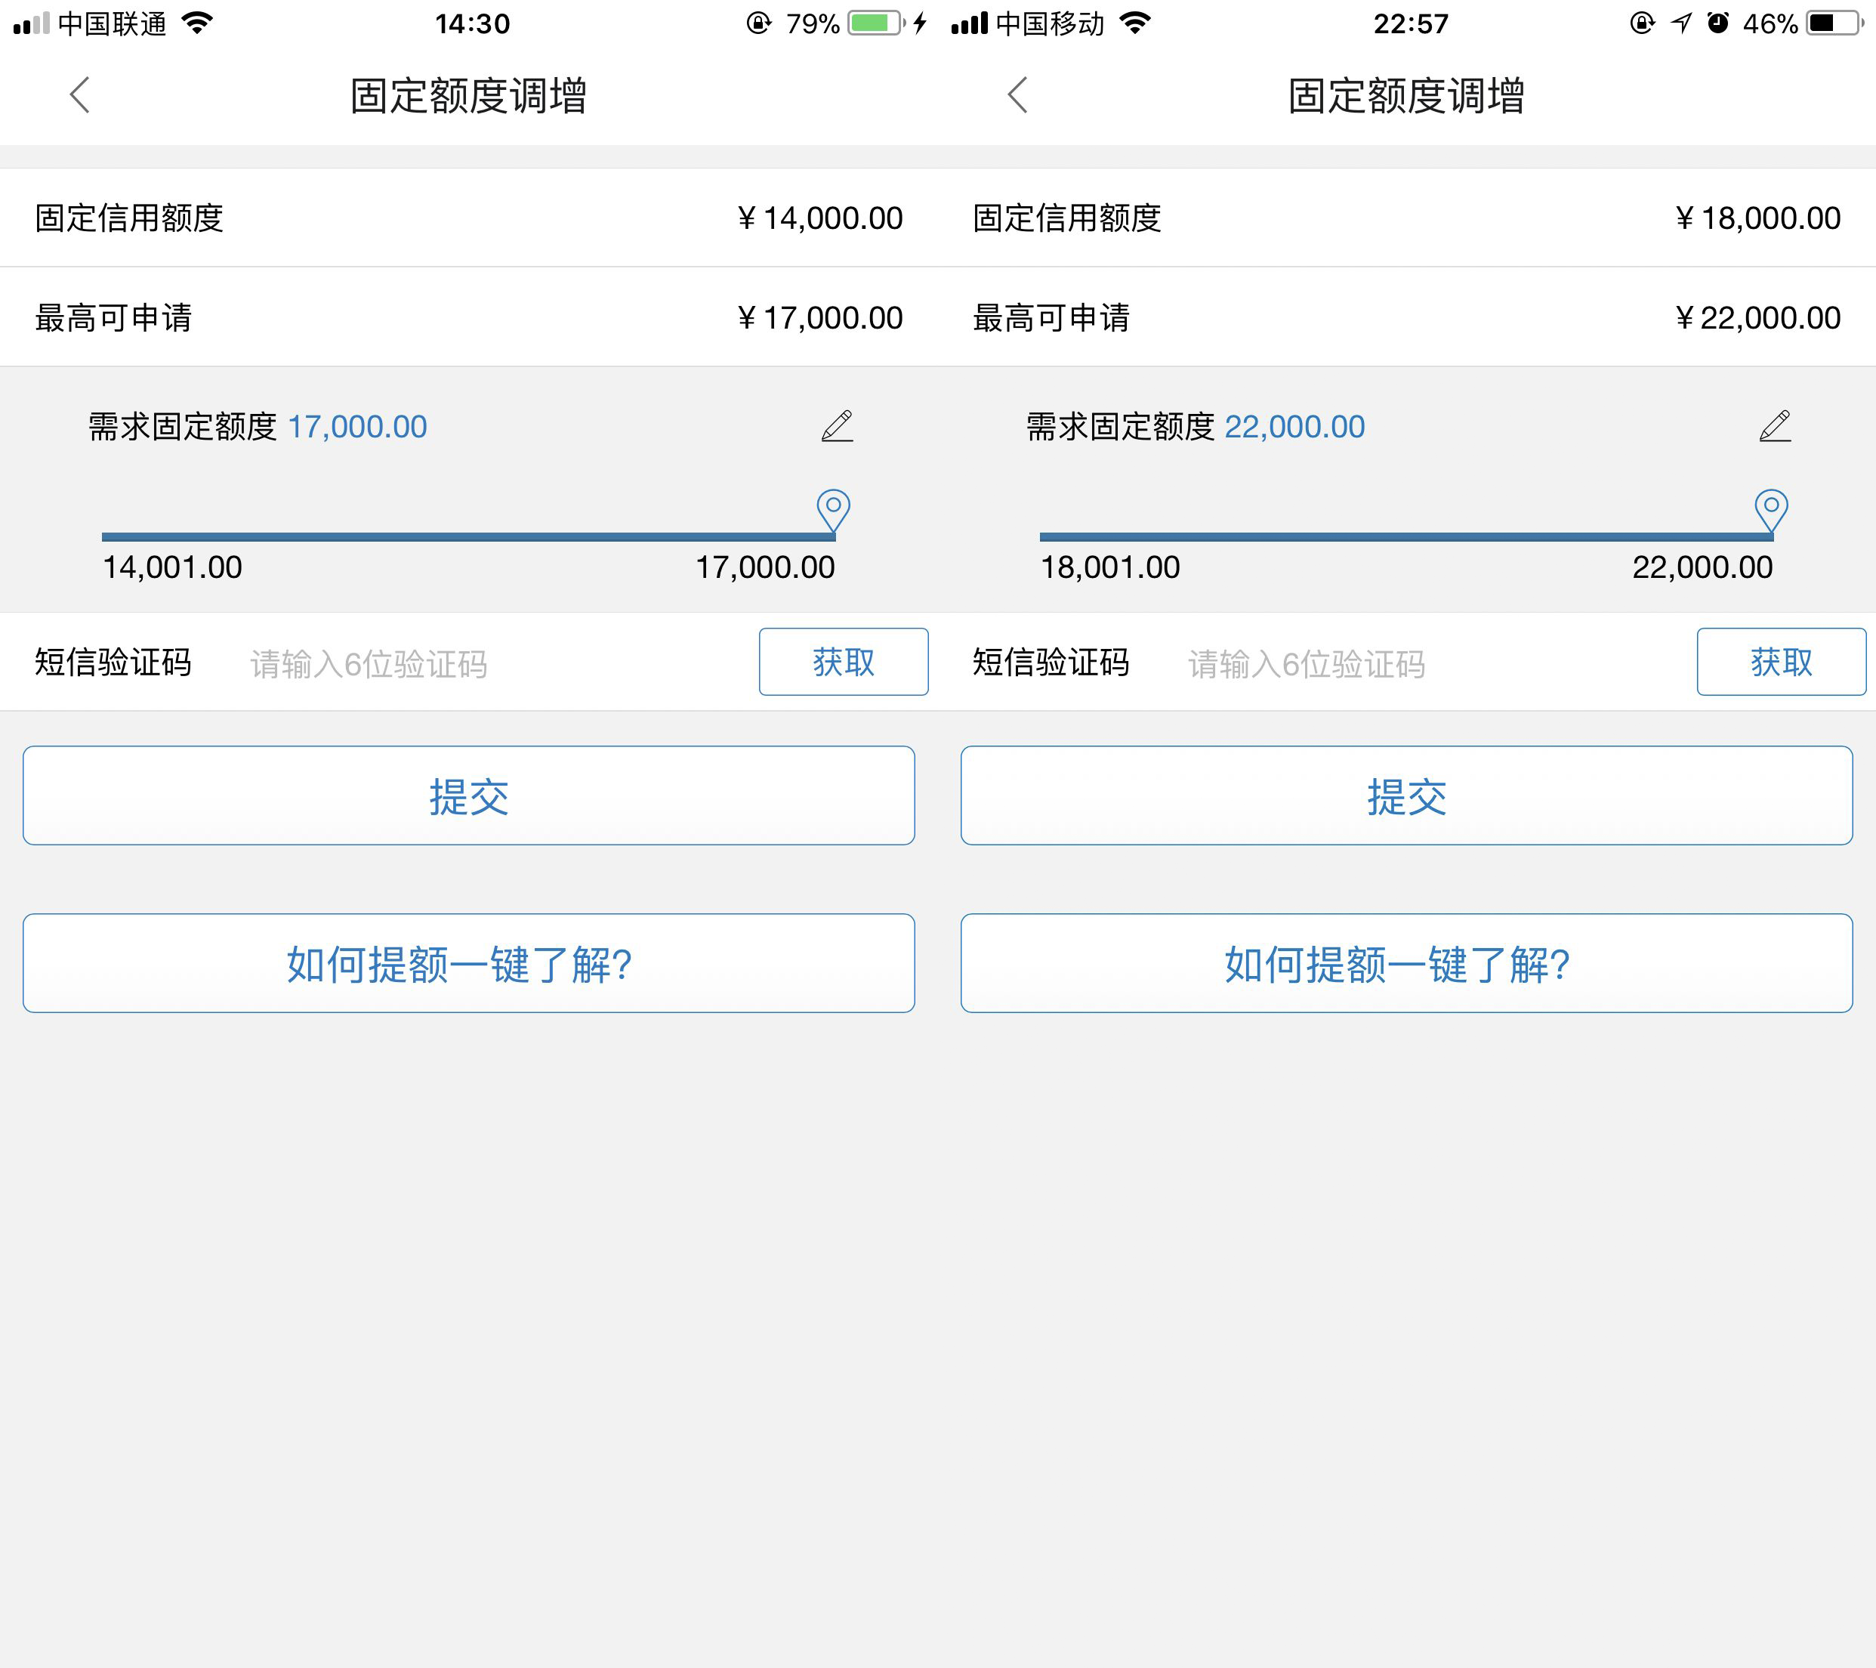This screenshot has height=1668, width=1876.
Task: Click slider pin marker above 22,000.00
Action: [1771, 511]
